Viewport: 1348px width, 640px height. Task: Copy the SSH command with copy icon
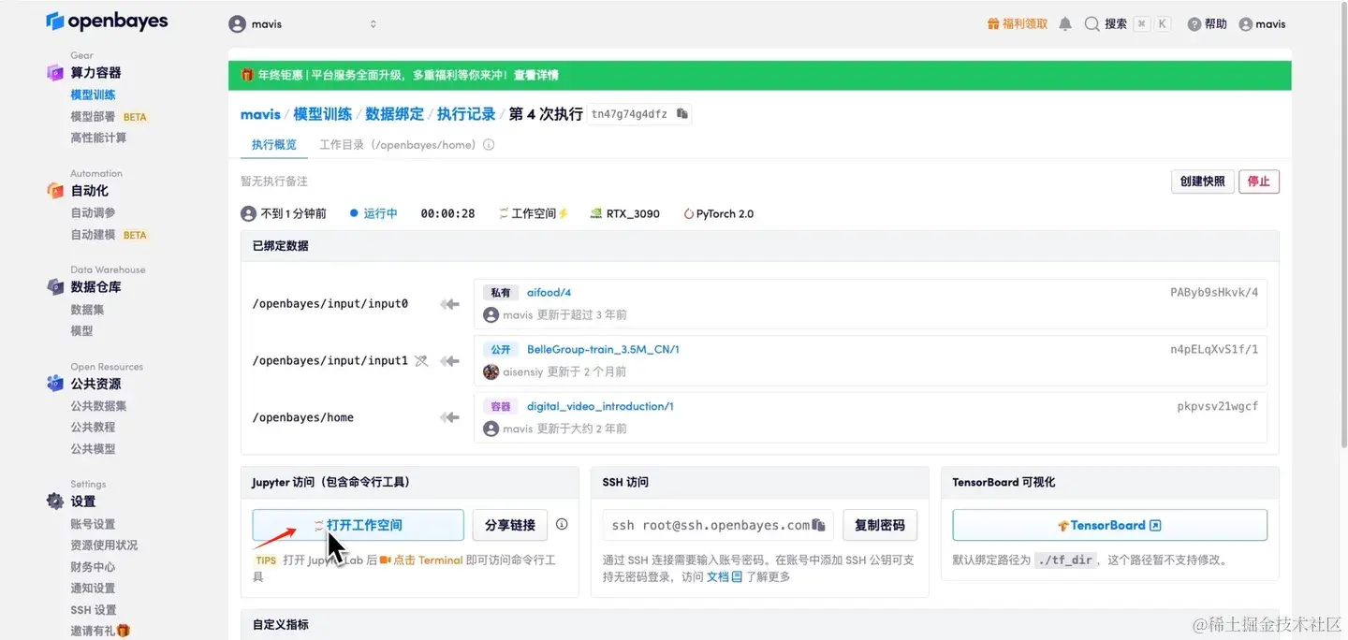[819, 525]
